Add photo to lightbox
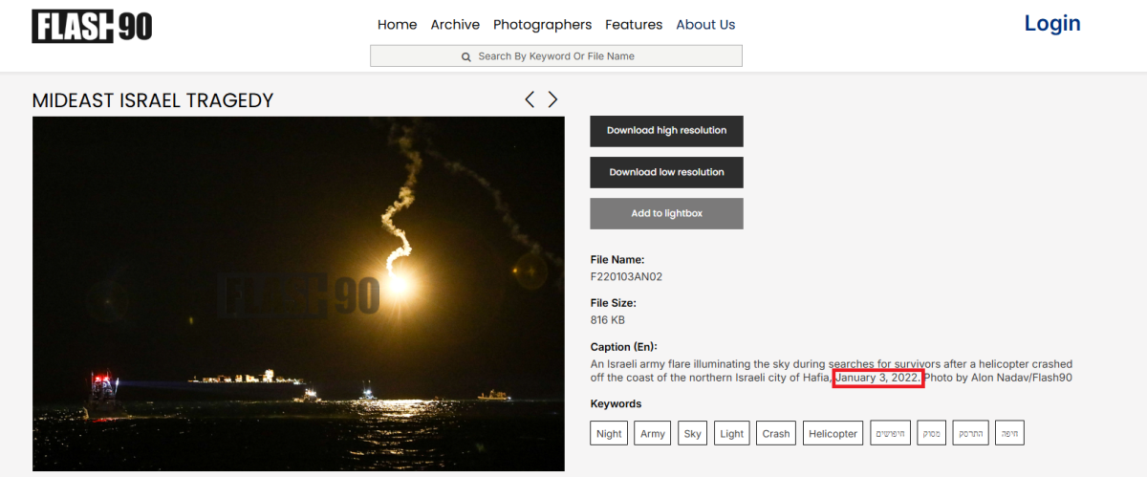Screen dimensions: 1147x477 tap(666, 214)
